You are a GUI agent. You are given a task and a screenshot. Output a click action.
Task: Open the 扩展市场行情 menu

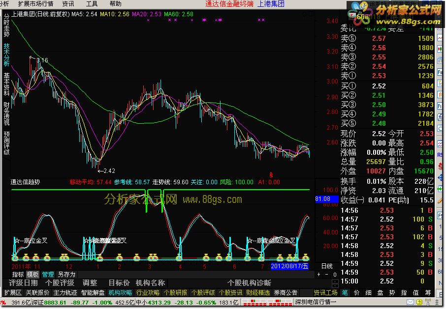point(35,4)
